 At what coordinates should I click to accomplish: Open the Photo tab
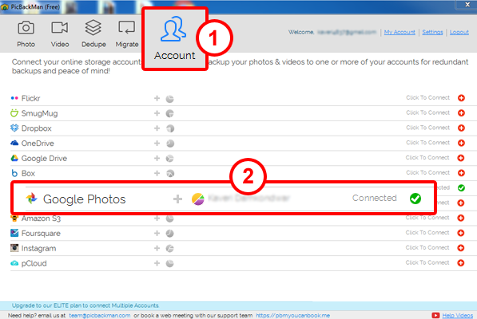(26, 34)
